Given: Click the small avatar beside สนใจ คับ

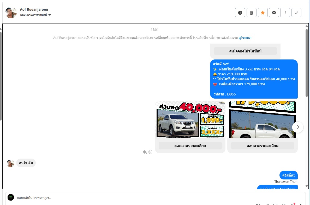Looking at the screenshot, I should click(11, 163).
